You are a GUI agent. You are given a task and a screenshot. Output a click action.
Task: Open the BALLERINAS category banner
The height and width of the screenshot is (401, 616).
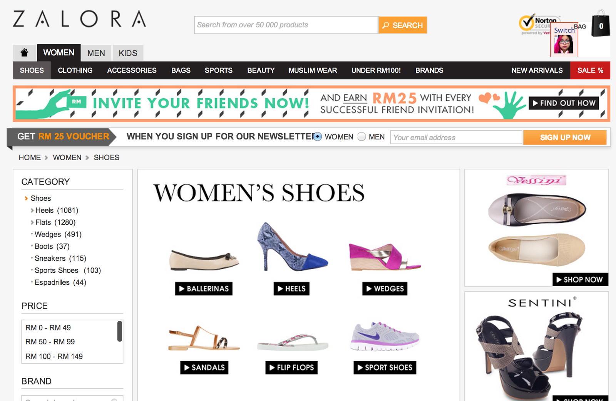[x=204, y=289]
